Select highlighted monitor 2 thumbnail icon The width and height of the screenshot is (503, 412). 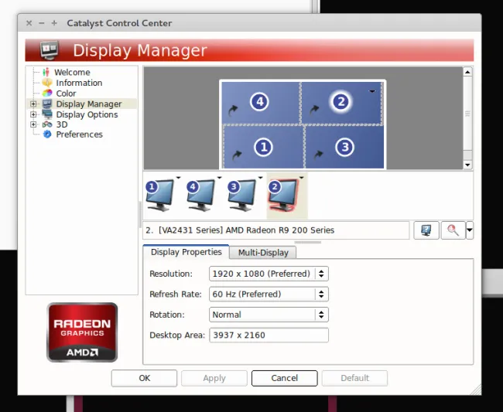[283, 196]
